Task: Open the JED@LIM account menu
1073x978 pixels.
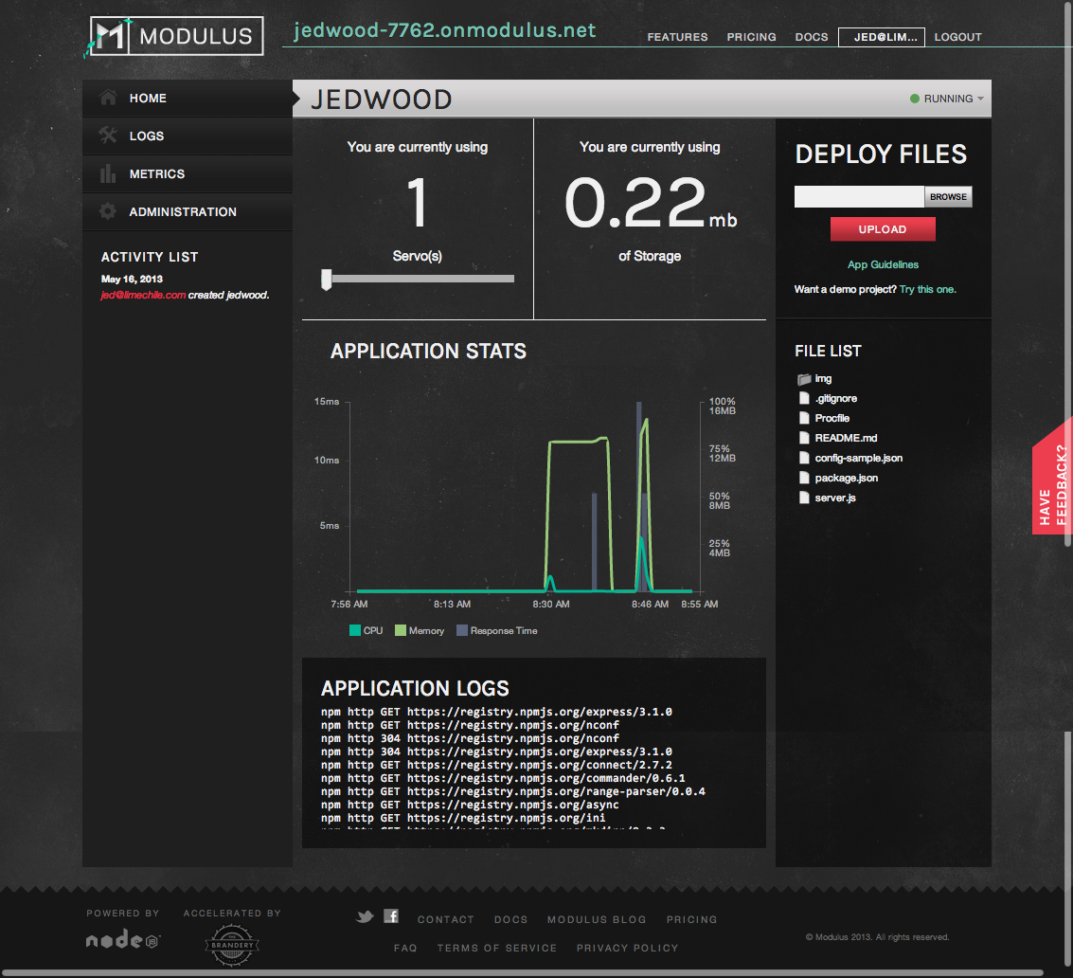Action: coord(881,37)
